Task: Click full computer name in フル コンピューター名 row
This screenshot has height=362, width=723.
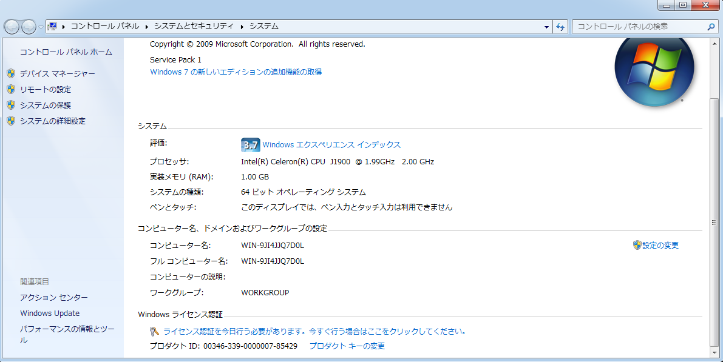Action: 273,261
